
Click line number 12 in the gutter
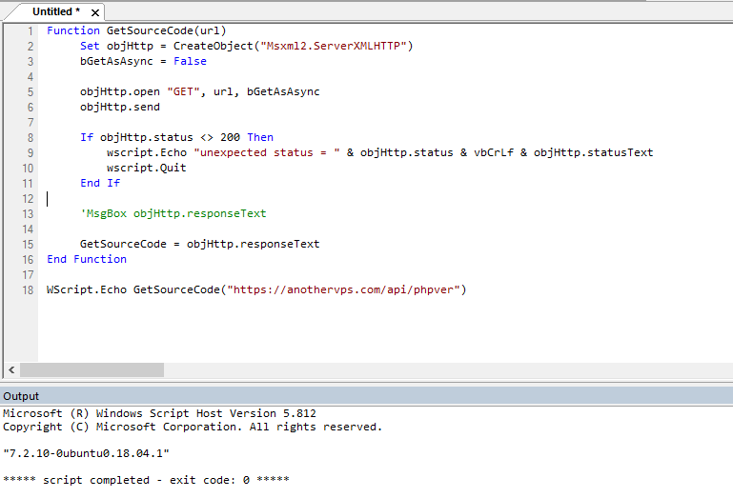(28, 199)
